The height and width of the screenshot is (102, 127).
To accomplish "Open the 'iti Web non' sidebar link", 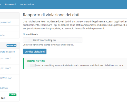I will 6,78.
